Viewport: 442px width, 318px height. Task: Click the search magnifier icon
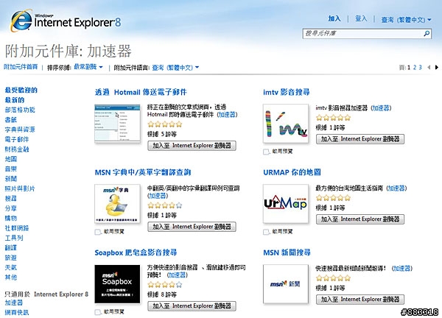427,34
